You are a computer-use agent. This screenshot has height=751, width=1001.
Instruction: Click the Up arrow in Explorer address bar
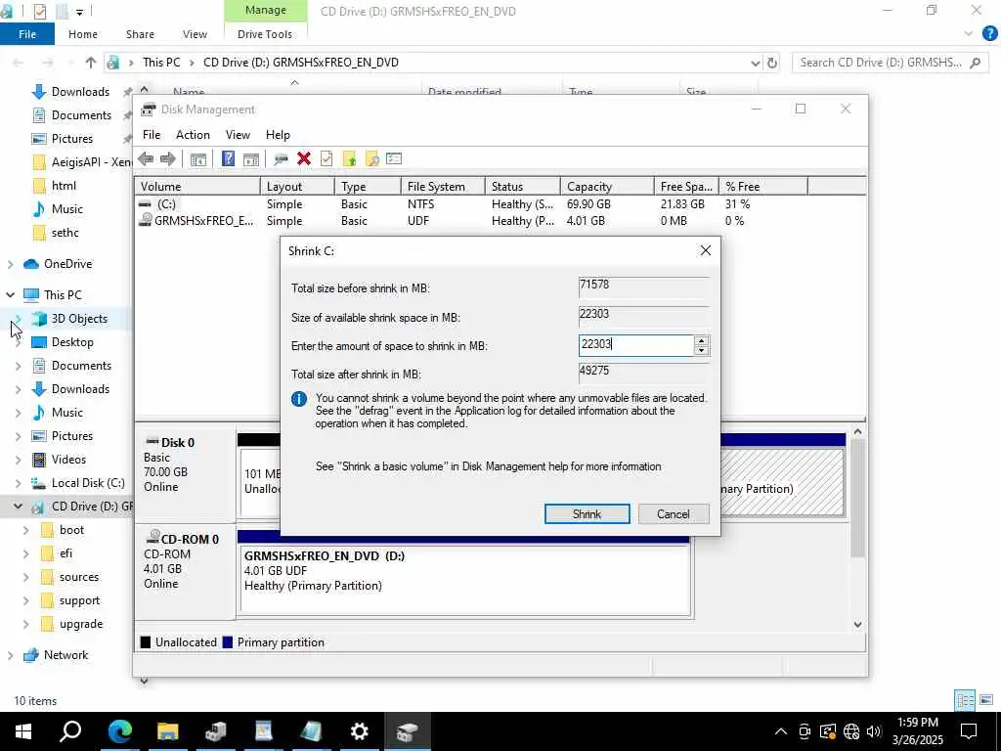point(91,63)
